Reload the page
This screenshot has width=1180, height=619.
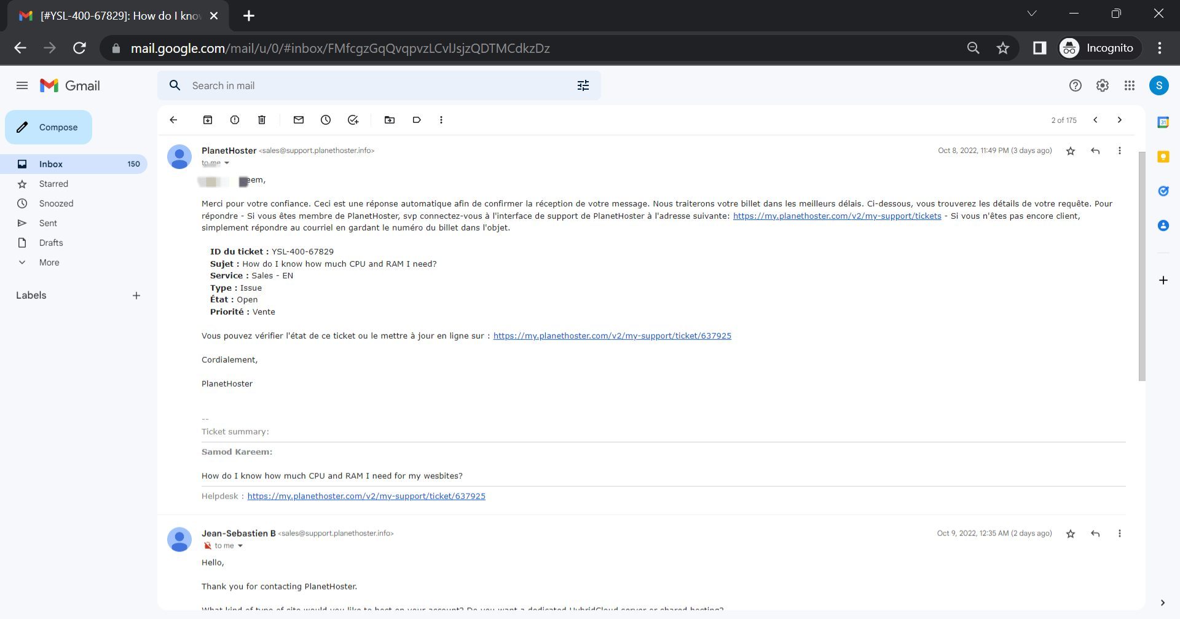[x=79, y=48]
